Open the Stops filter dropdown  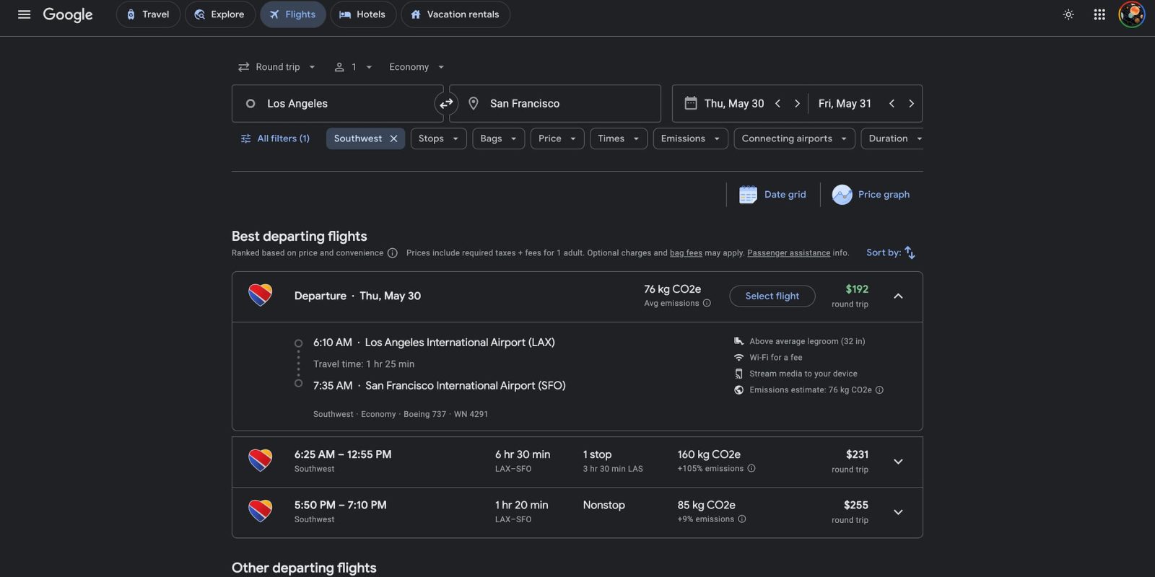click(x=439, y=138)
